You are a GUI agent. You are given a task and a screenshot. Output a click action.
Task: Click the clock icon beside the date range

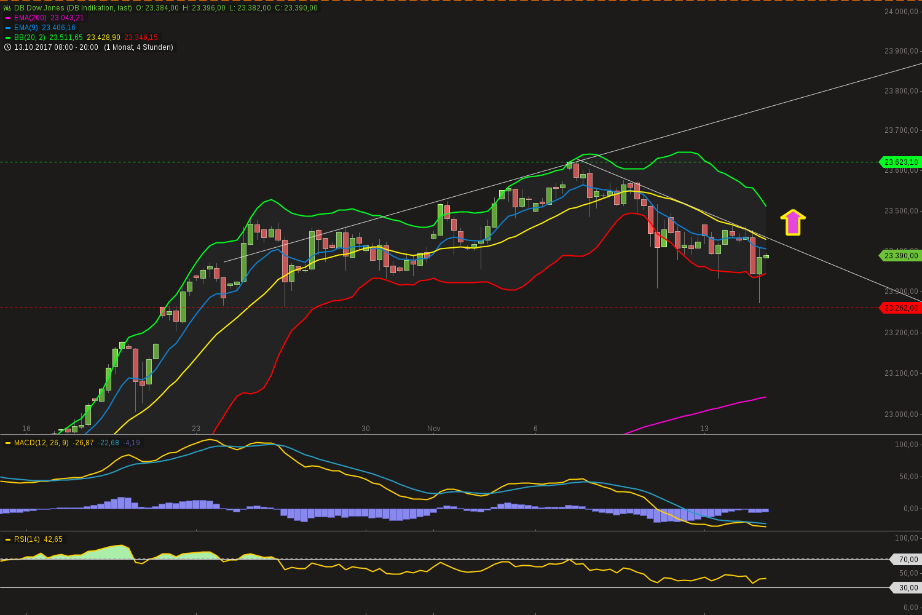(7, 47)
